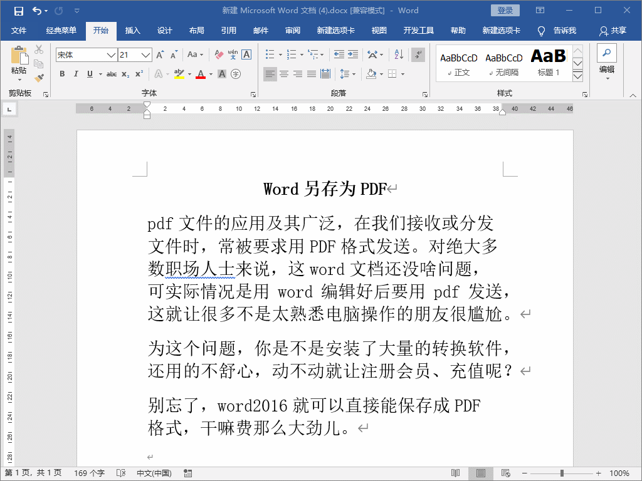642x481 pixels.
Task: Open the font name dropdown (宋体)
Action: point(110,55)
